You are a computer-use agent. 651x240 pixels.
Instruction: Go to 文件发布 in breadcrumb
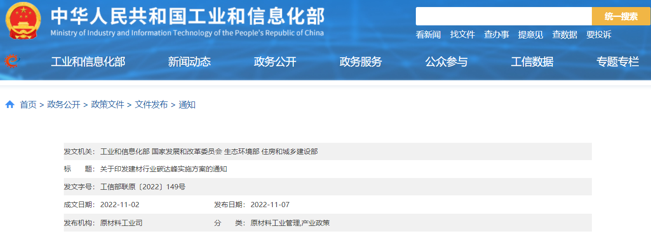[151, 105]
